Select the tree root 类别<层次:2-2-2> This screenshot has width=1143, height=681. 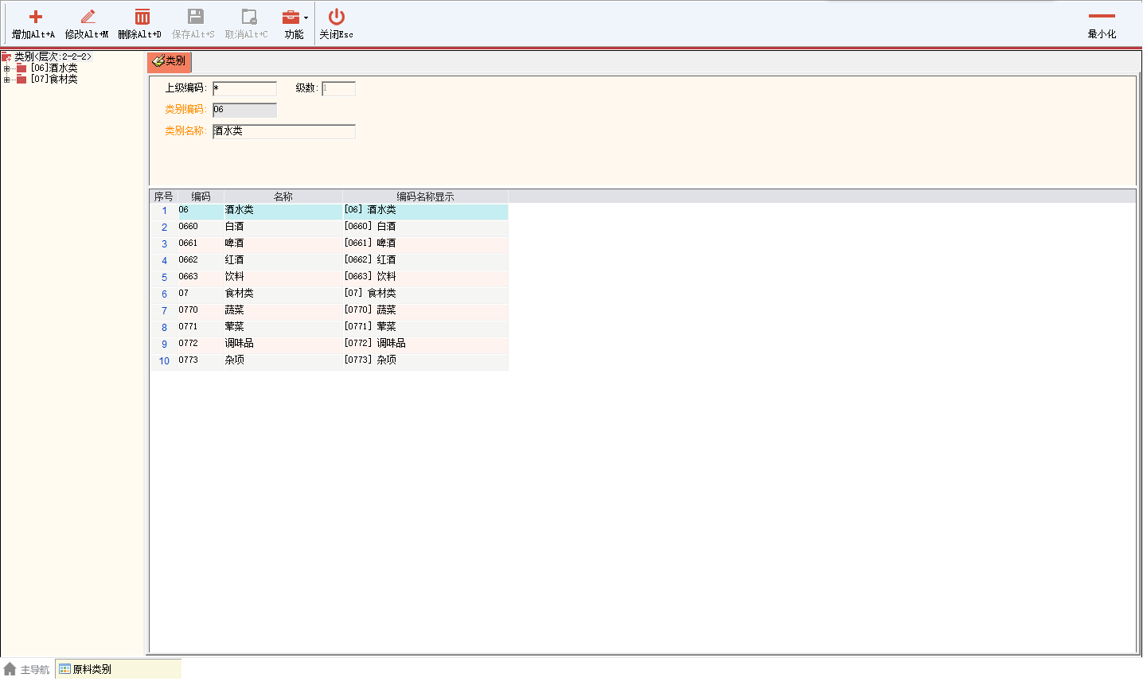53,57
